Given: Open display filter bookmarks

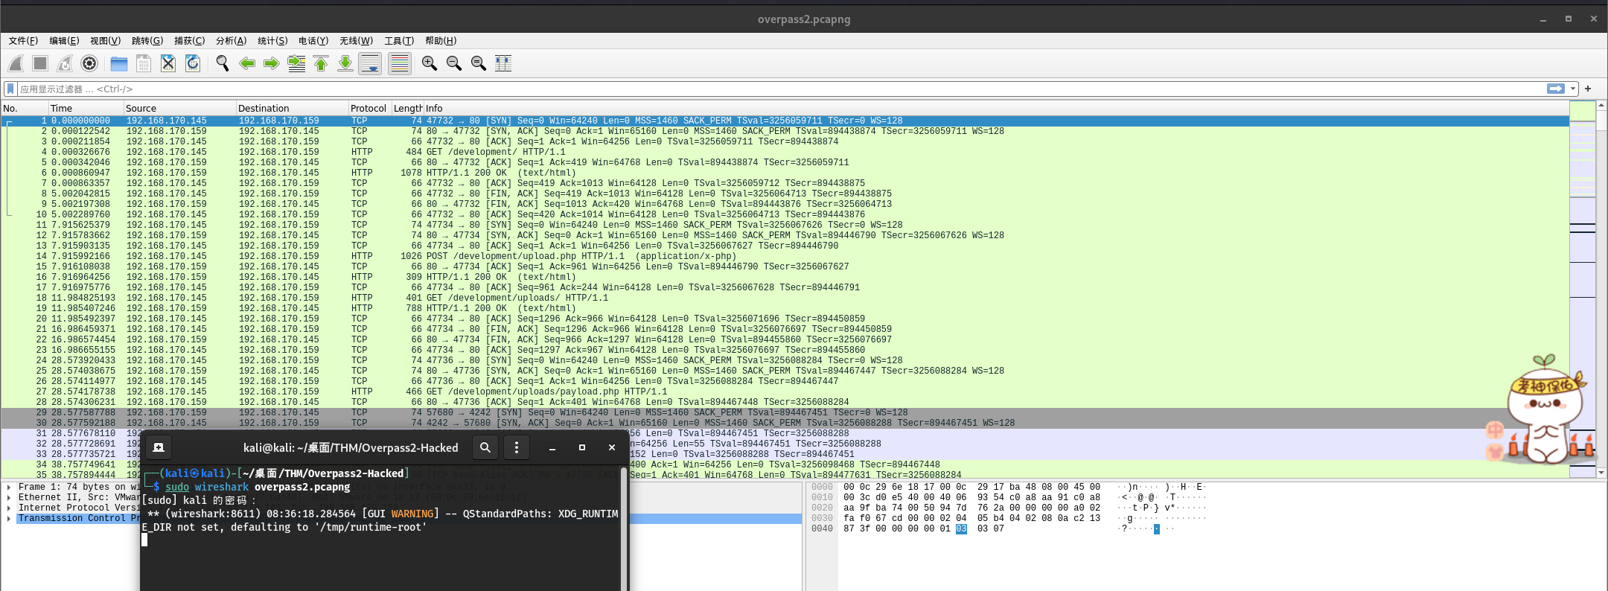Looking at the screenshot, I should (10, 89).
